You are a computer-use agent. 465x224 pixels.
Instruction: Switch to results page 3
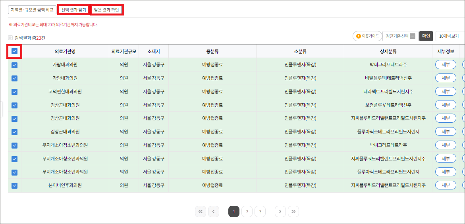(x=260, y=212)
